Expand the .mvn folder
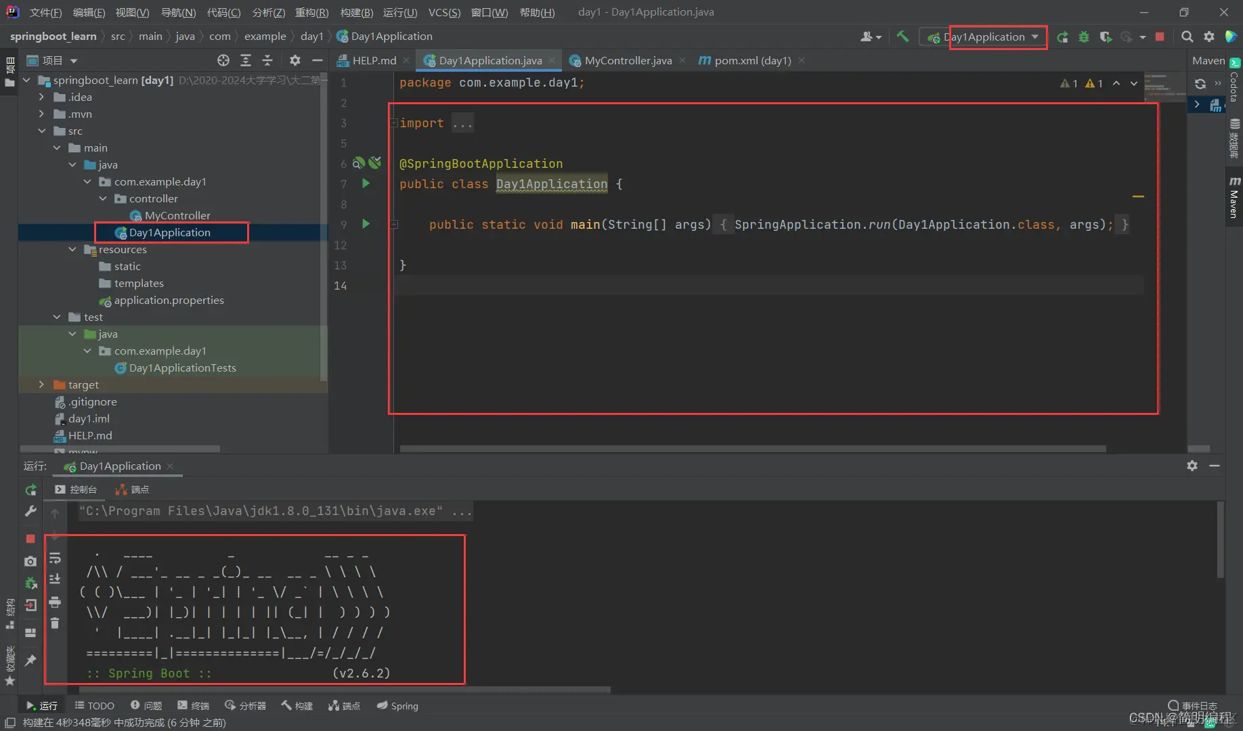The width and height of the screenshot is (1243, 731). click(x=42, y=114)
